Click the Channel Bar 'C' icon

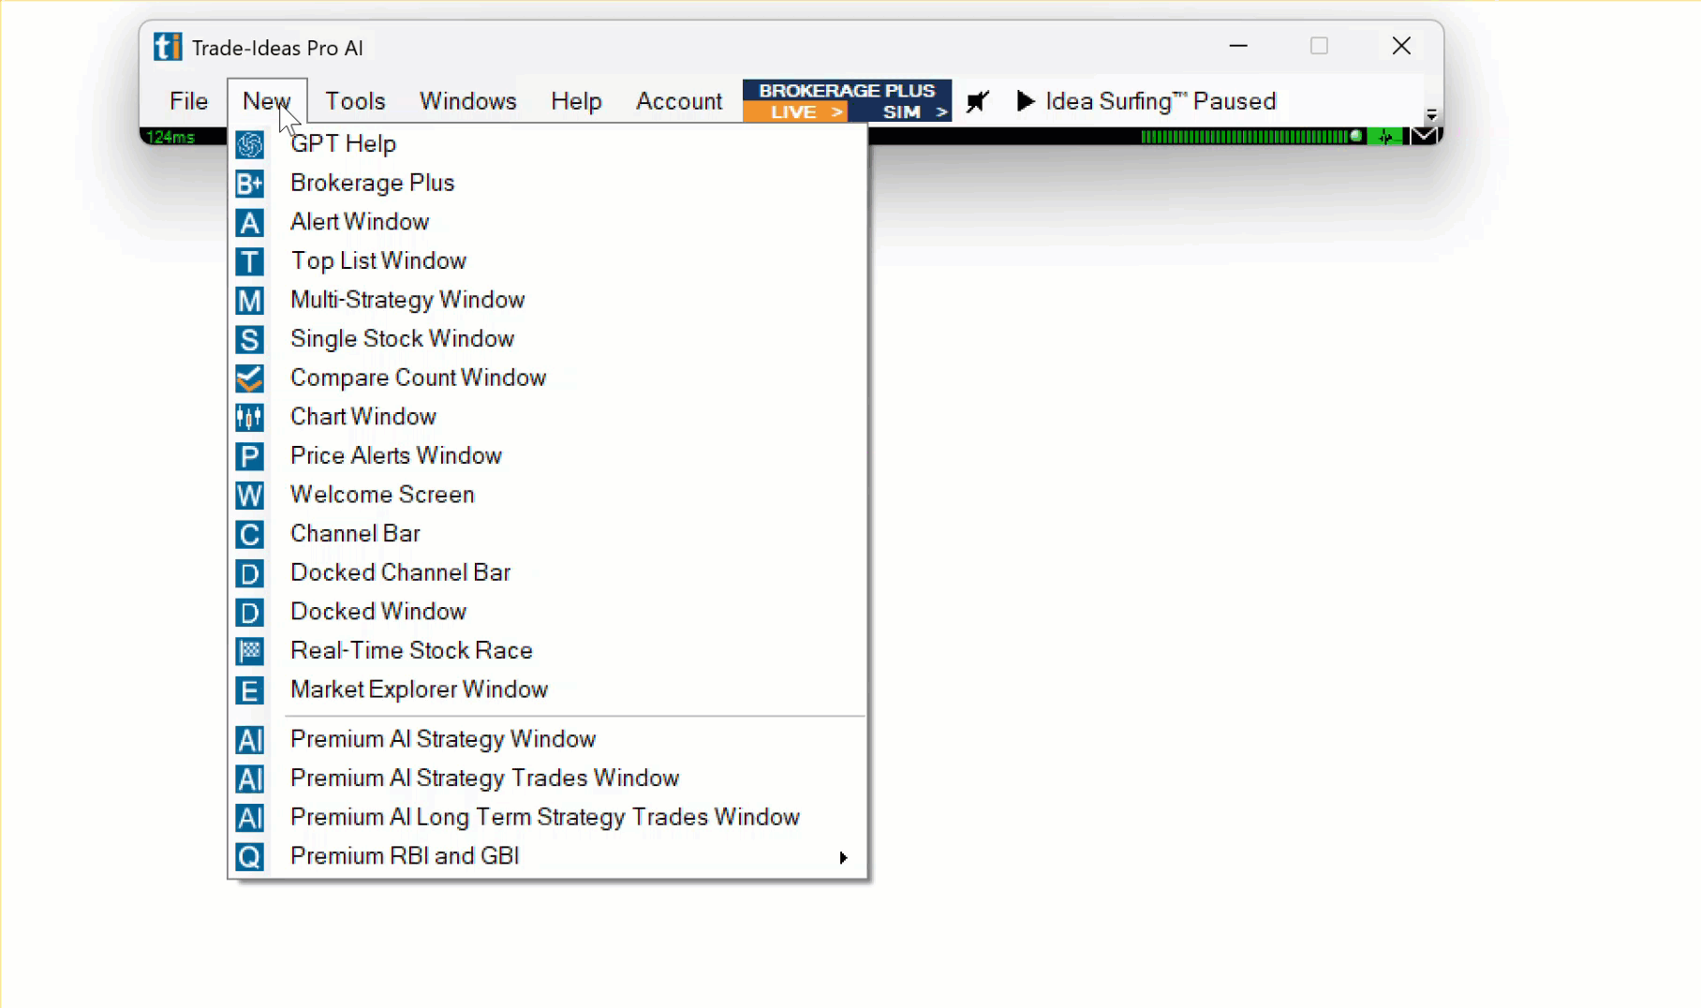click(x=249, y=534)
